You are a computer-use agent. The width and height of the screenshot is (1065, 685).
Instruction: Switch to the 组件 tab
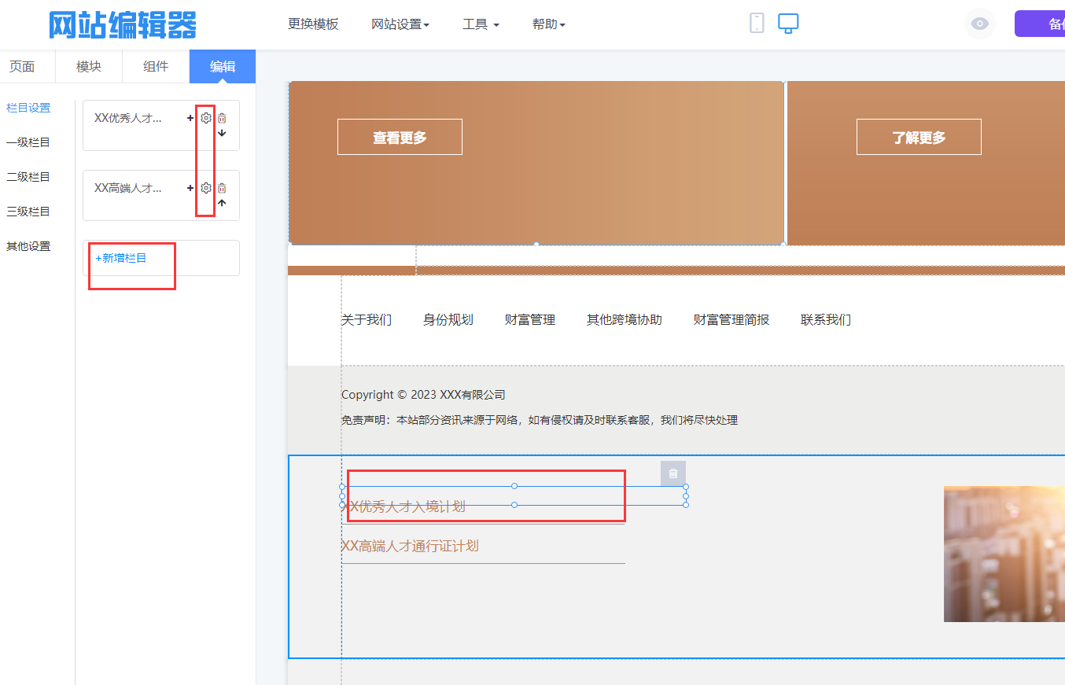[x=156, y=67]
